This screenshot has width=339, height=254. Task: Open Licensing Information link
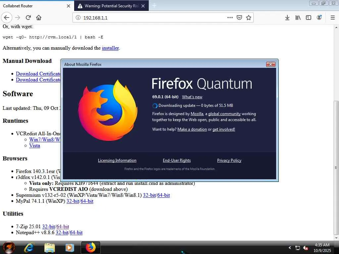pyautogui.click(x=117, y=160)
